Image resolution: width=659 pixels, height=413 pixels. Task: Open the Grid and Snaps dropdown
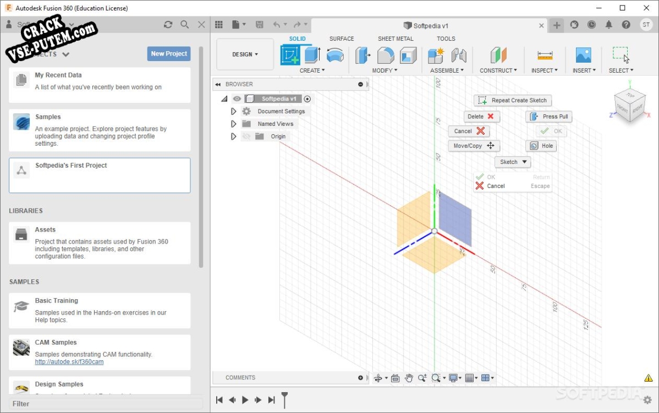click(471, 378)
